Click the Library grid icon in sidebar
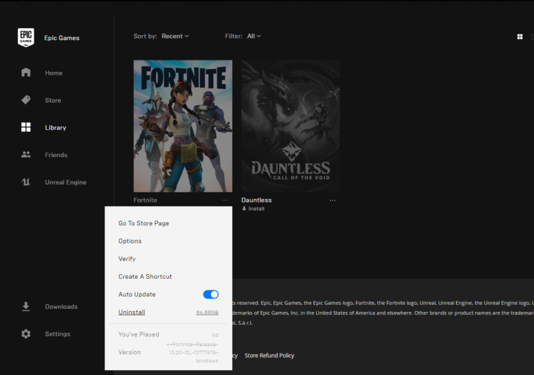This screenshot has width=534, height=375. pyautogui.click(x=26, y=127)
